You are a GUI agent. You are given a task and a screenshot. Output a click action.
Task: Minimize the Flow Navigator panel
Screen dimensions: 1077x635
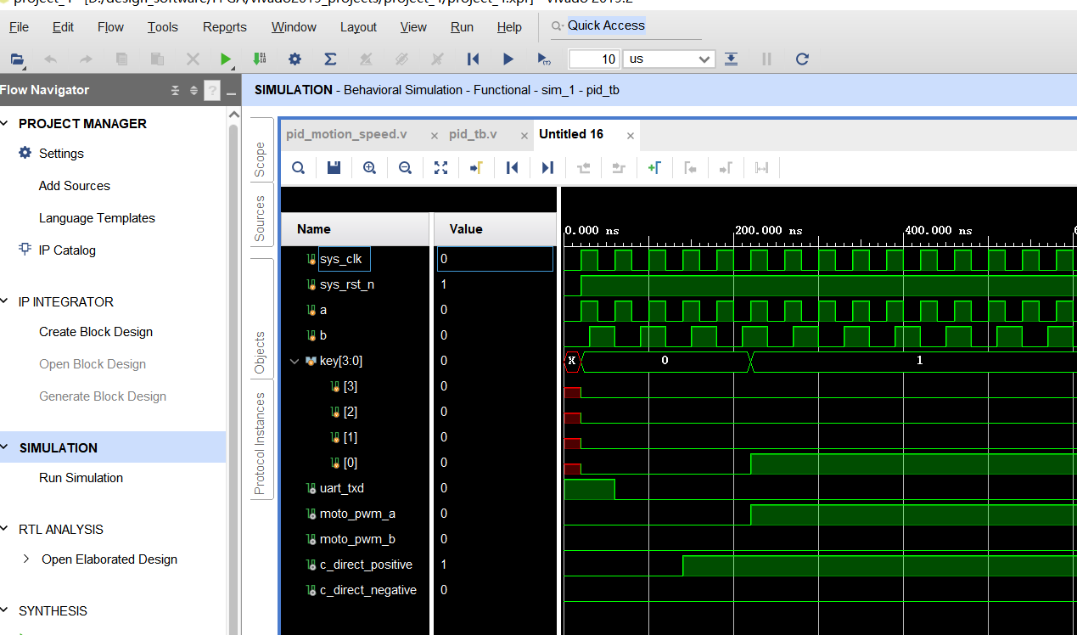tap(231, 92)
